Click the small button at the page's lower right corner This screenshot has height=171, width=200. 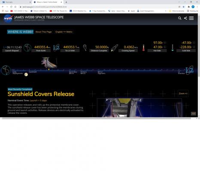click(x=194, y=114)
